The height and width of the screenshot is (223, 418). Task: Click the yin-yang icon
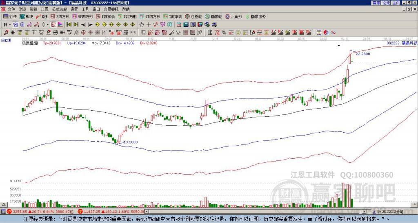pyautogui.click(x=326, y=33)
